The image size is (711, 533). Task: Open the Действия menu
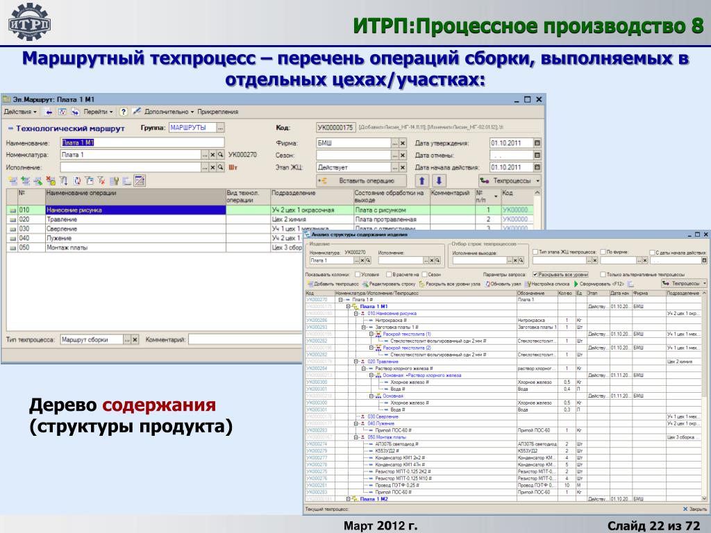click(20, 112)
